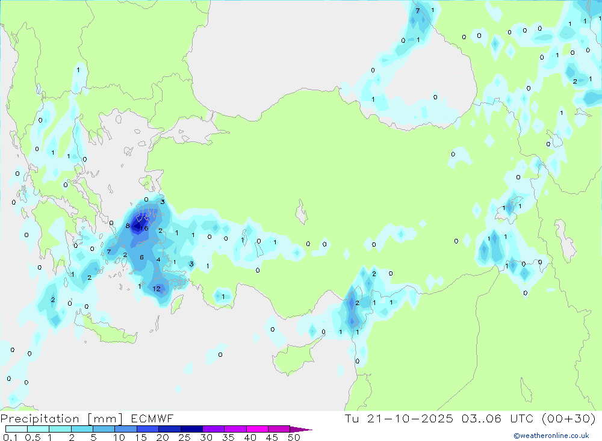The image size is (602, 441).
Task: Click the purple legend swatch between 30 and 35
Action: click(213, 429)
